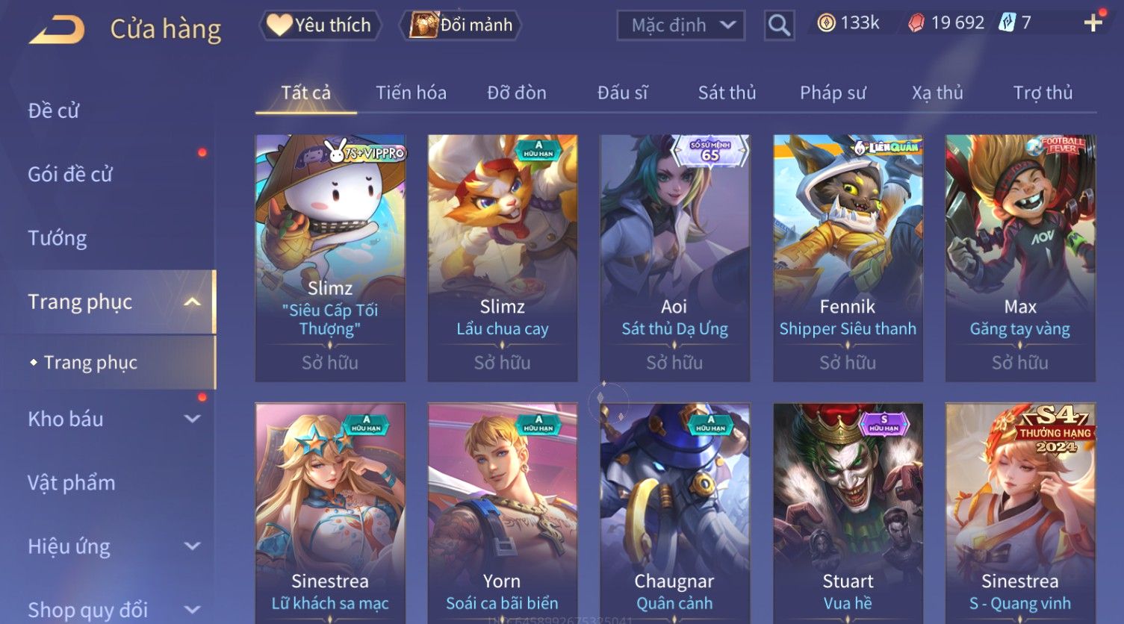This screenshot has width=1124, height=624.
Task: Open the Mặc định sort dropdown
Action: (x=681, y=25)
